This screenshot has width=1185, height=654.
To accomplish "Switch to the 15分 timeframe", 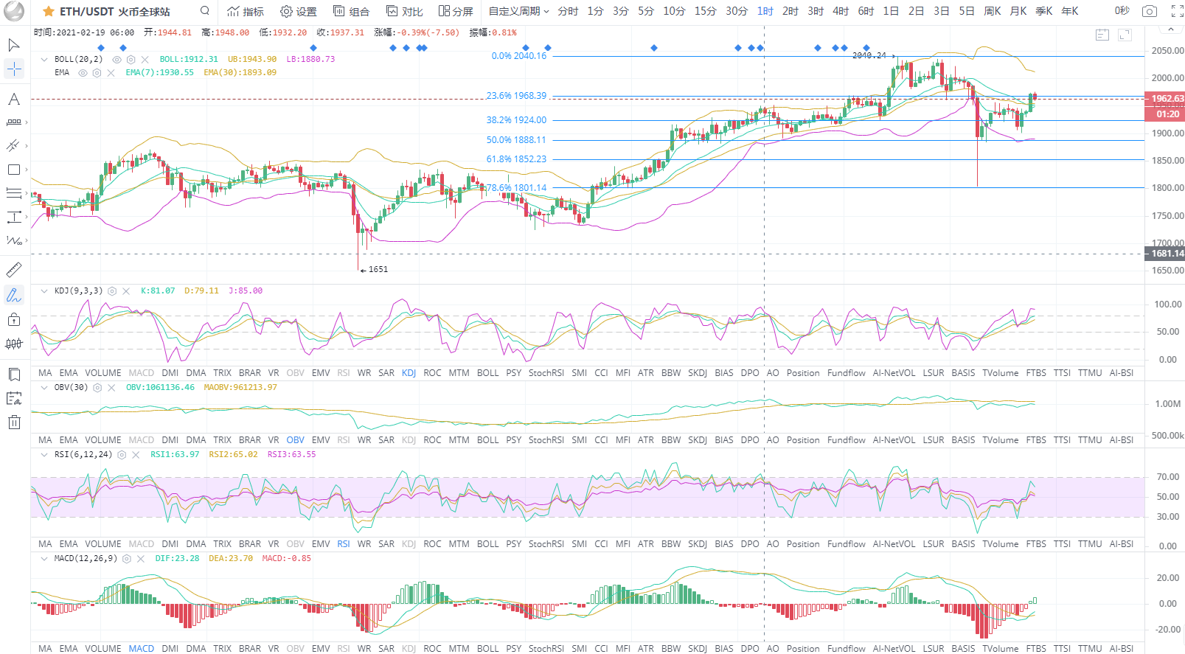I will (x=705, y=11).
